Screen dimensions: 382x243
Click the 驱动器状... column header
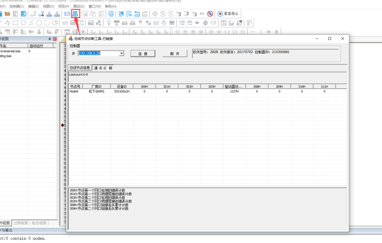point(235,87)
